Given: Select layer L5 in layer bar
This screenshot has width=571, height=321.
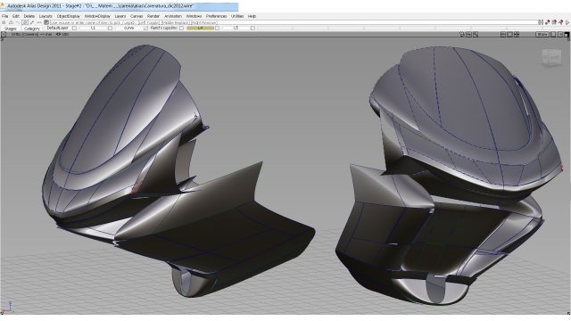Looking at the screenshot, I should click(236, 28).
